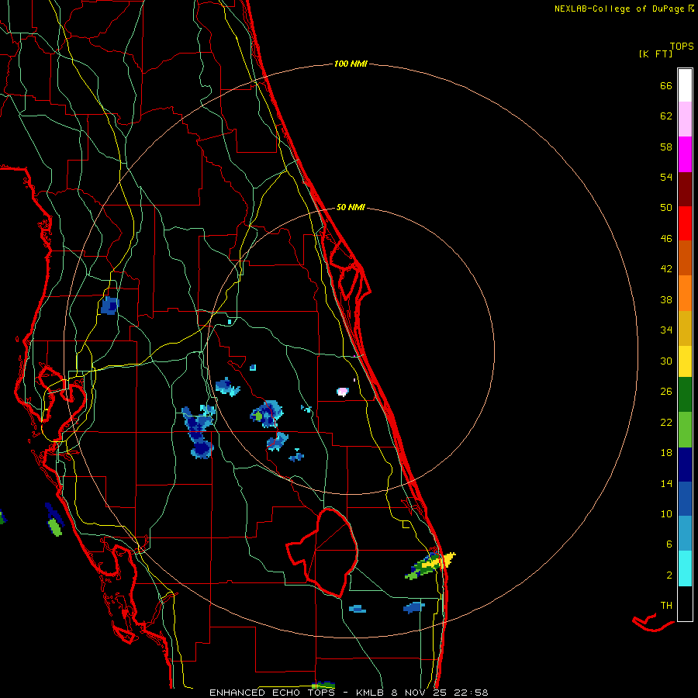Click the magenta 58 kft legend swatch
This screenshot has width=698, height=698.
click(685, 154)
